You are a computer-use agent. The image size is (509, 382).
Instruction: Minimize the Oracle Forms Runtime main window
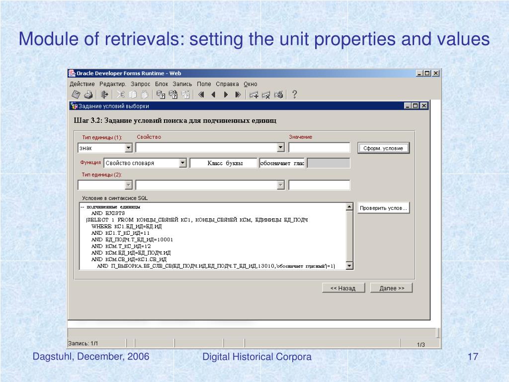tap(420, 74)
